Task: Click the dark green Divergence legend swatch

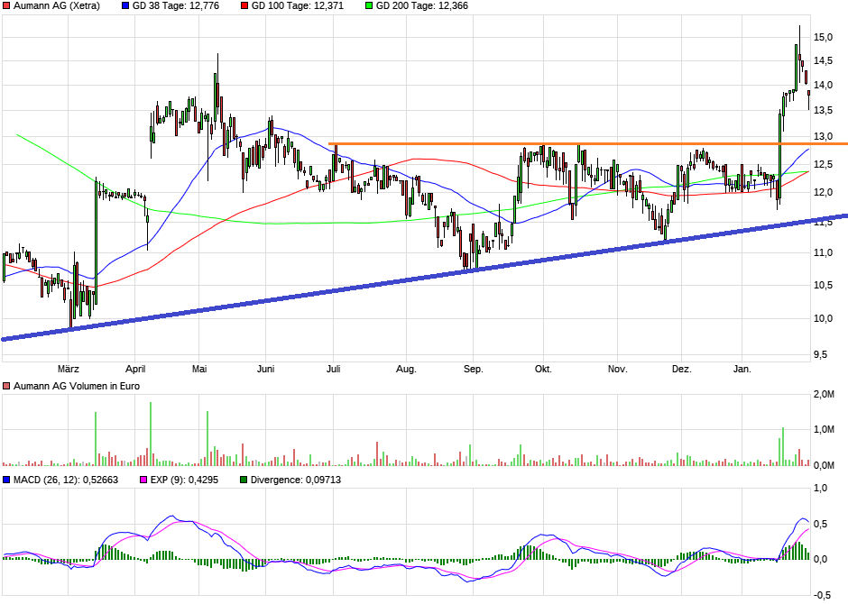Action: pyautogui.click(x=245, y=480)
